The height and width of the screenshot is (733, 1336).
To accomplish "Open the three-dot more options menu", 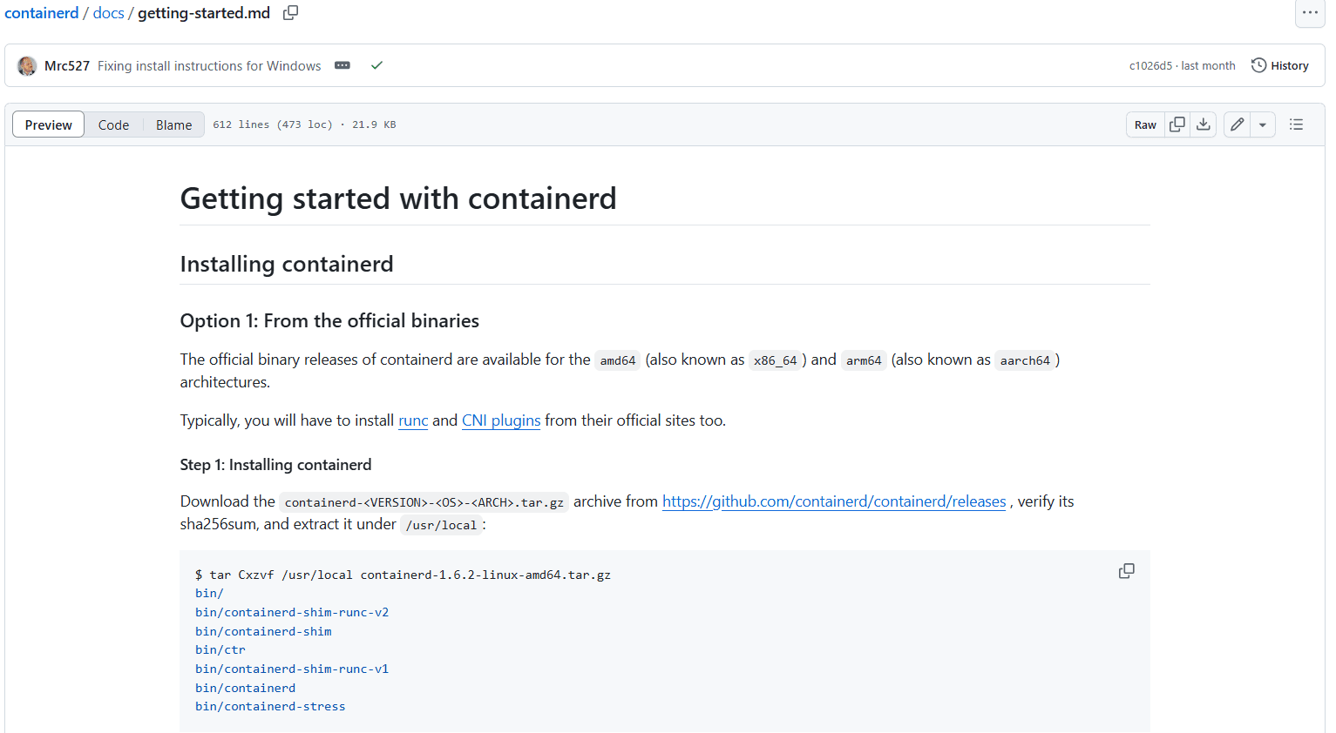I will click(1309, 13).
